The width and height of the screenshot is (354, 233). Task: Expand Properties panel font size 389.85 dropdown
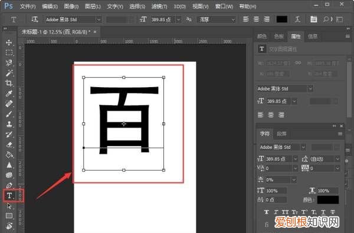(x=294, y=101)
